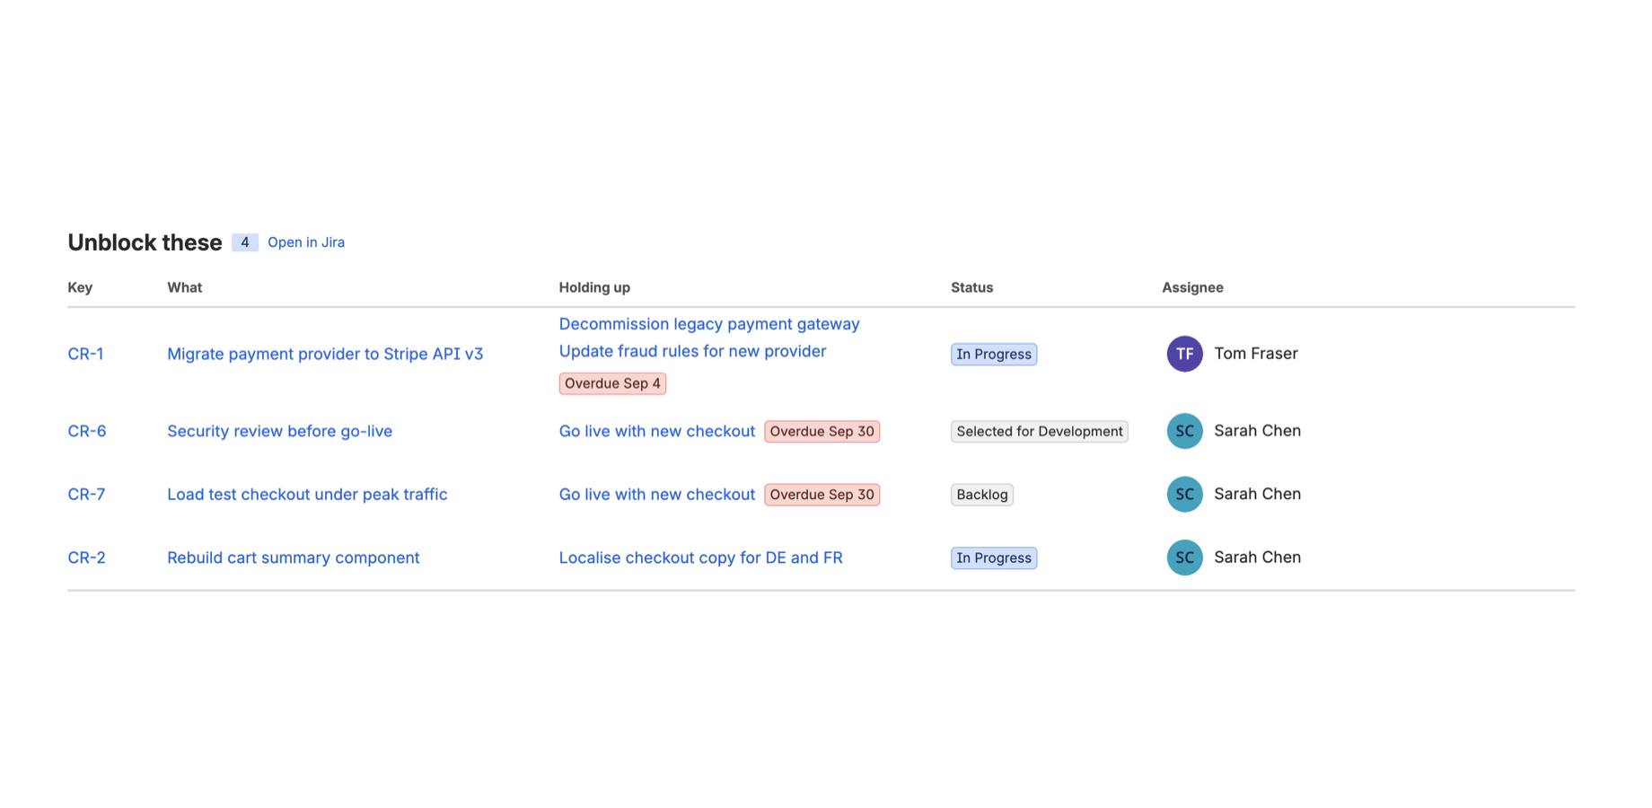Open issue key CR-1

(85, 354)
